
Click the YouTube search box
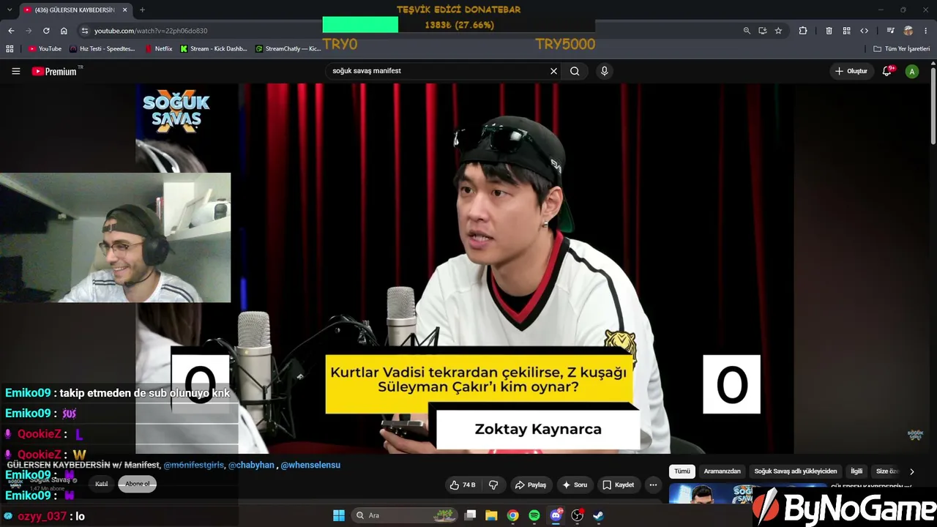point(437,71)
